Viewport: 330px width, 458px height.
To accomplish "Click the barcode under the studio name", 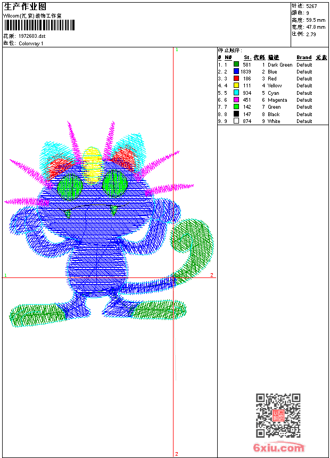I will 39,25.
